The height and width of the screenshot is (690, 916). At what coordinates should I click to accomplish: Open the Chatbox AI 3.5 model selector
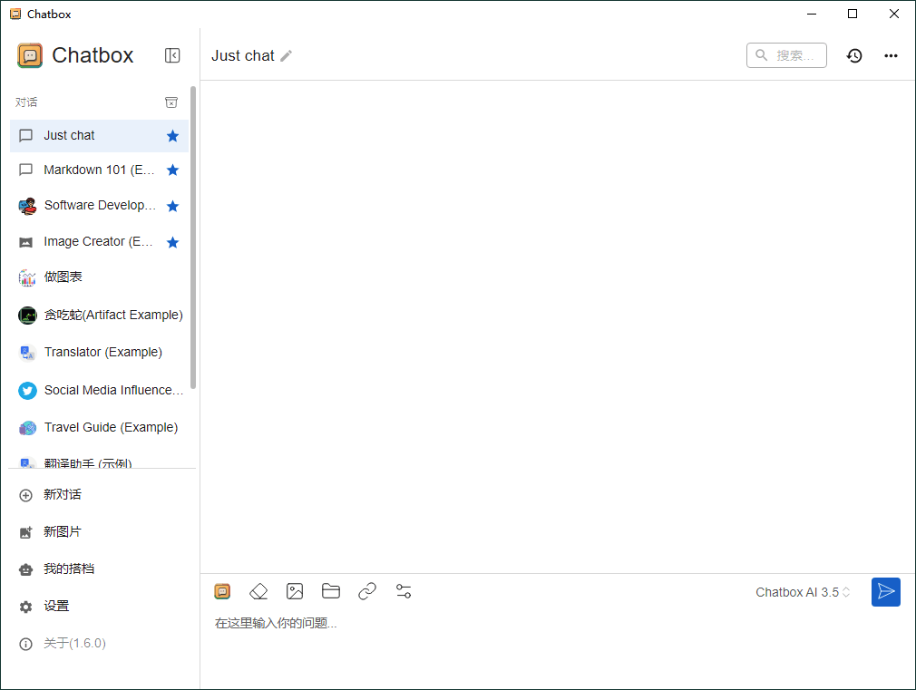click(x=802, y=591)
